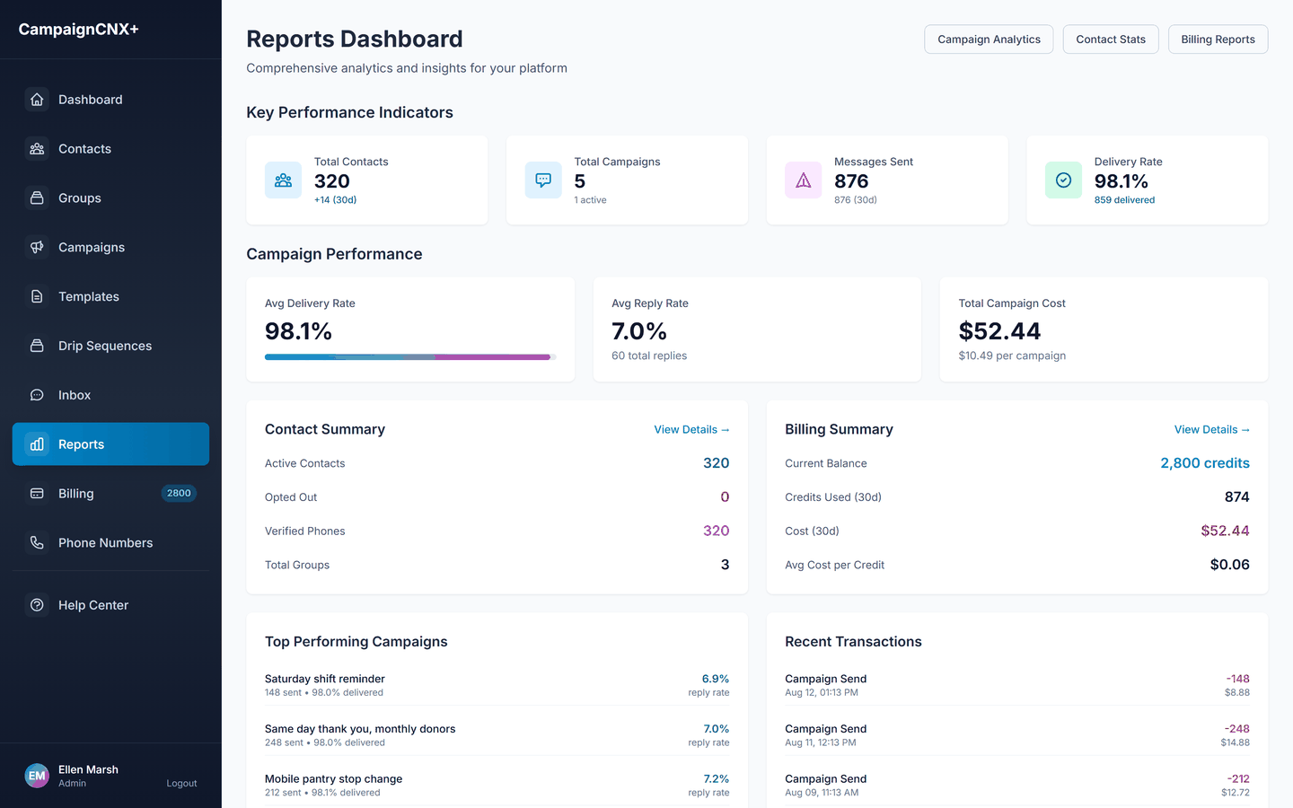Open the Dashboard menu item

coord(110,100)
